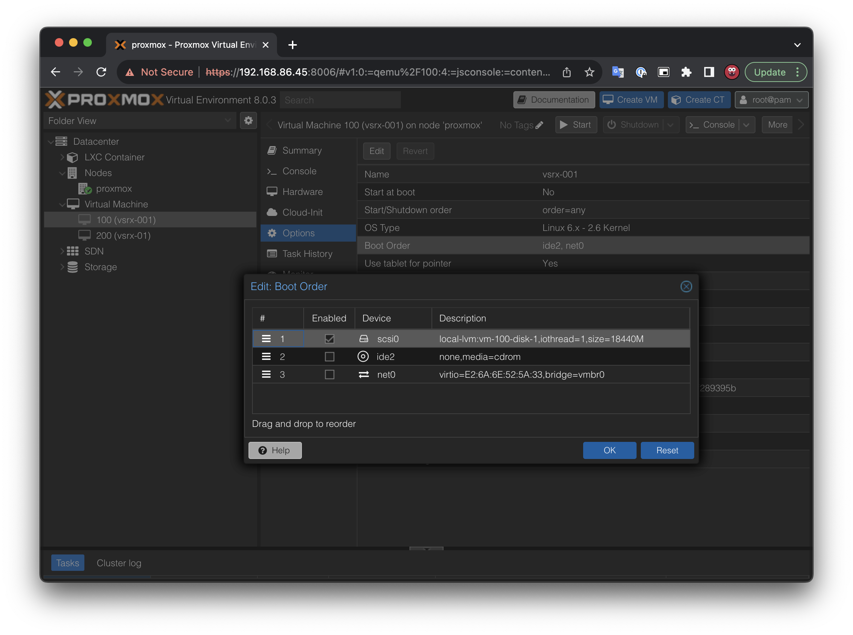Expand the Storage tree node
The image size is (853, 635).
[x=62, y=267]
